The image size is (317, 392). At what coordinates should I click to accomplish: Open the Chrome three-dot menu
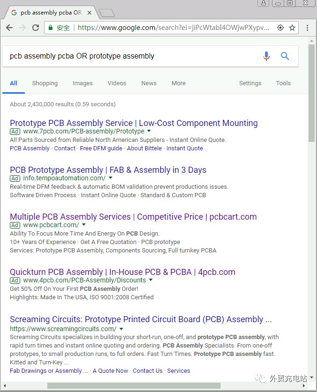(x=307, y=28)
